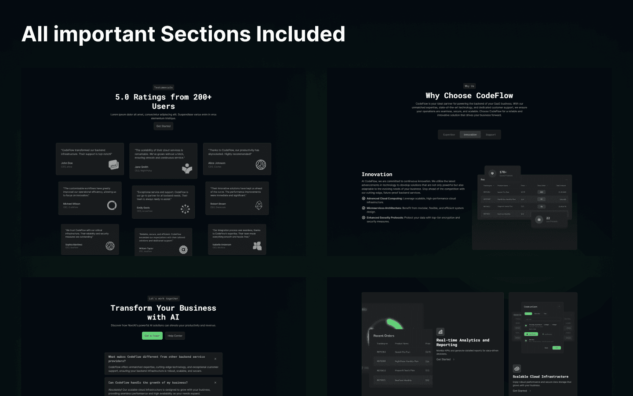Click arrow next to Analytics Get Started
The image size is (633, 396).
[454, 359]
